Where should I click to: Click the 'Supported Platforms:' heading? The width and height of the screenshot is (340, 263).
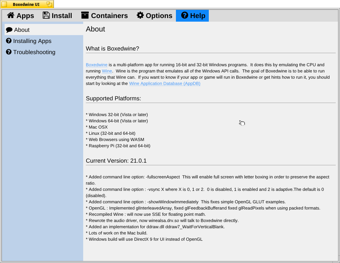pyautogui.click(x=113, y=98)
